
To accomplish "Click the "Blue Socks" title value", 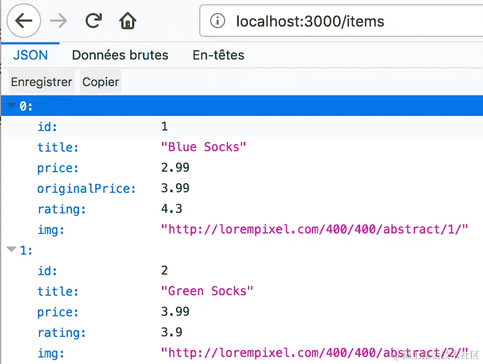I will [204, 147].
